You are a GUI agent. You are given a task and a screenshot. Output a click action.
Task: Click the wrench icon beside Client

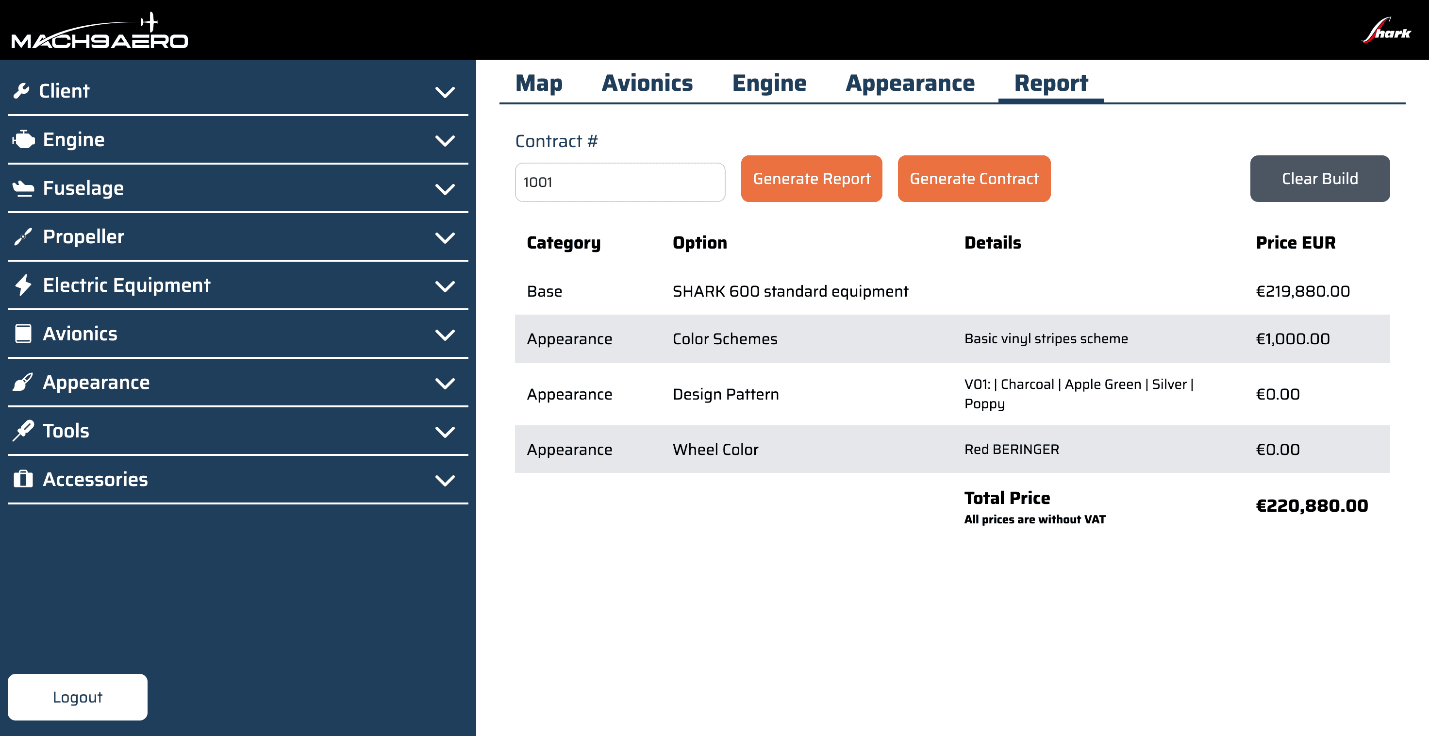[x=21, y=90]
